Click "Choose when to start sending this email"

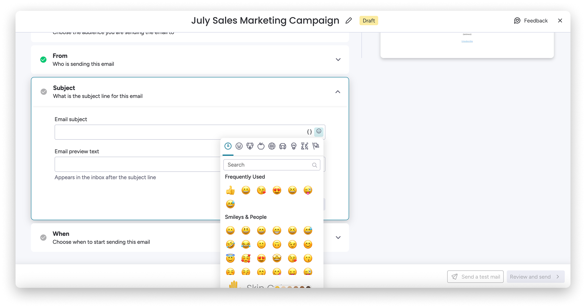tap(101, 242)
